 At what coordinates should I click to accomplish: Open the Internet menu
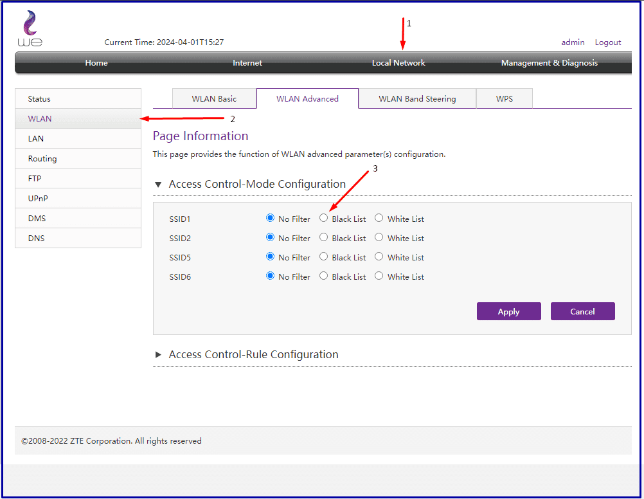[247, 63]
